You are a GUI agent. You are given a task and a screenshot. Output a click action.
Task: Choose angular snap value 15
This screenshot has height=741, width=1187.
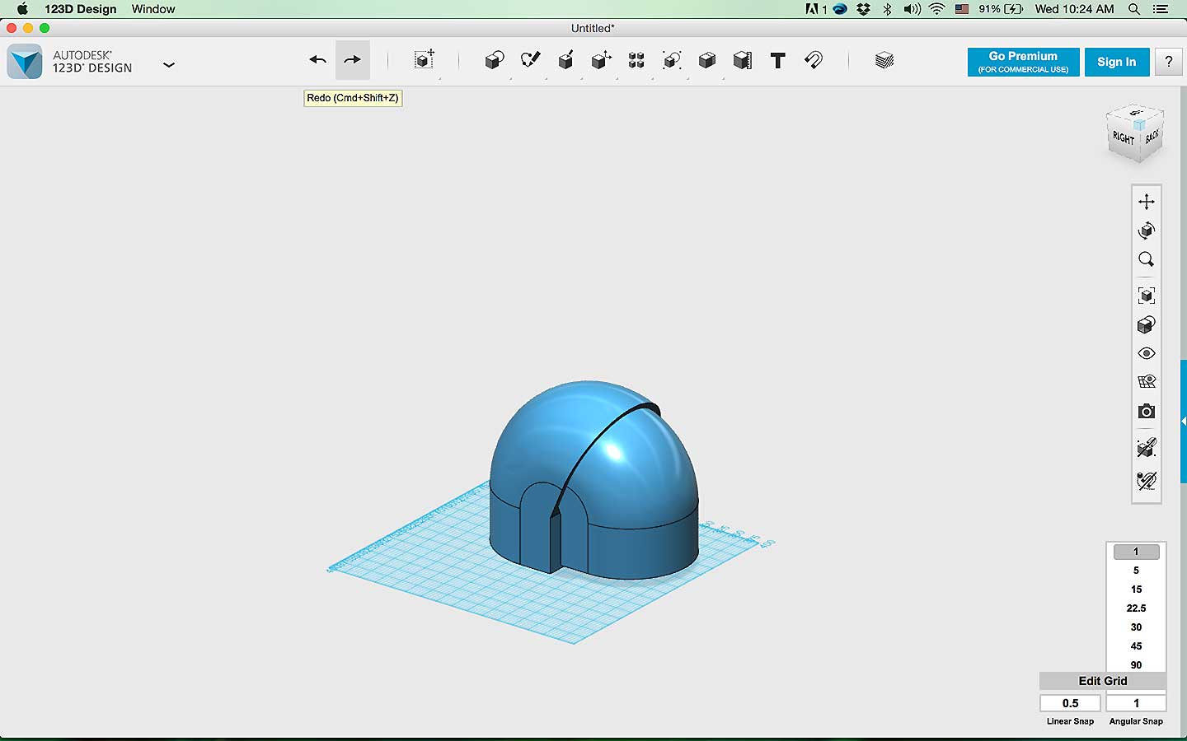point(1136,590)
